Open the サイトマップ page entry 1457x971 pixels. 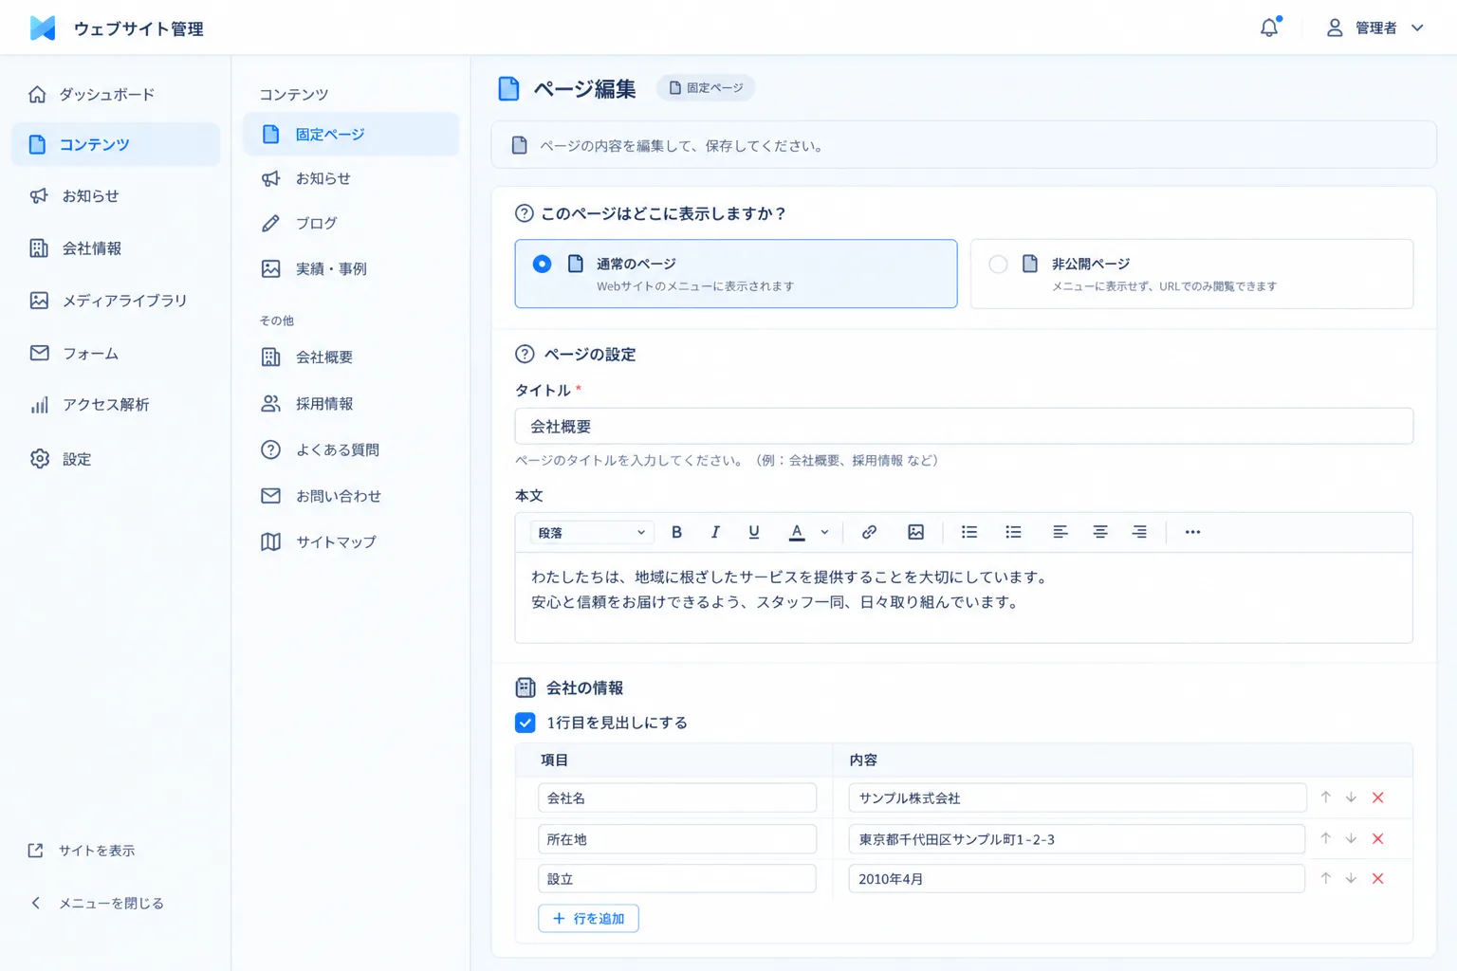(351, 542)
